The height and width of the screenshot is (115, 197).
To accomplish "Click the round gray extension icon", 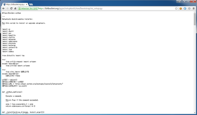I will pyautogui.click(x=189, y=8).
